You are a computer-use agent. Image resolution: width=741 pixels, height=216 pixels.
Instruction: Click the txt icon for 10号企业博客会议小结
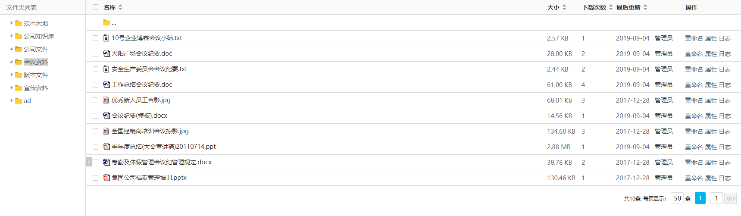click(106, 38)
